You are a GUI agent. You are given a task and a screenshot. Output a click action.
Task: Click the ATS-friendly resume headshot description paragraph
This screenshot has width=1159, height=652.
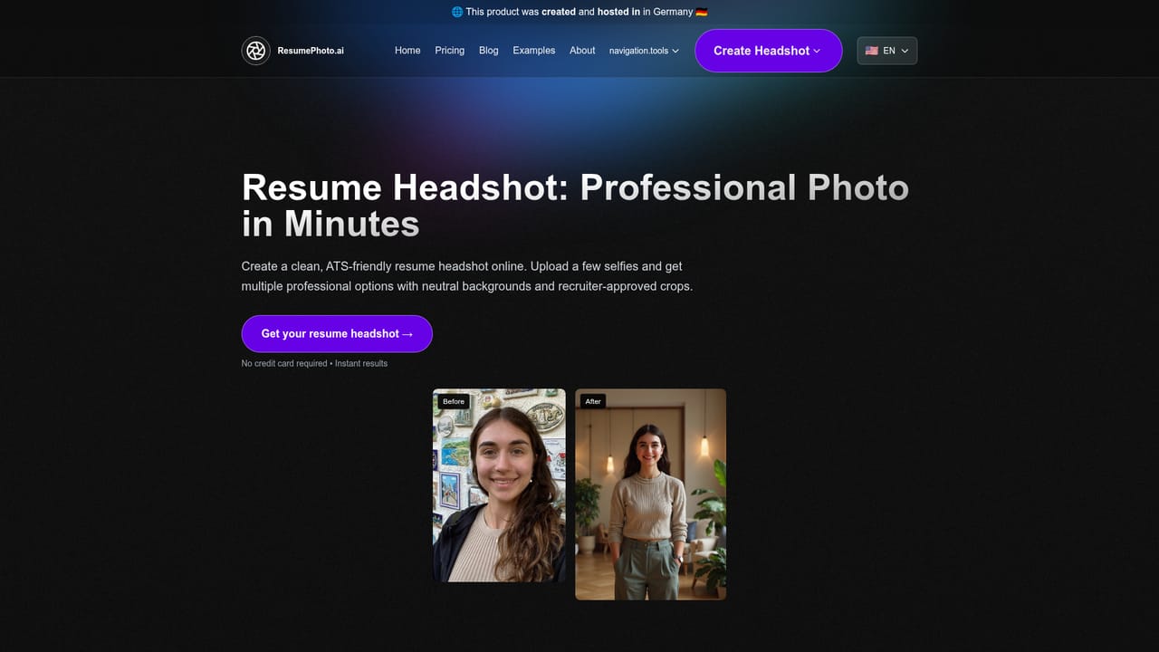(466, 276)
